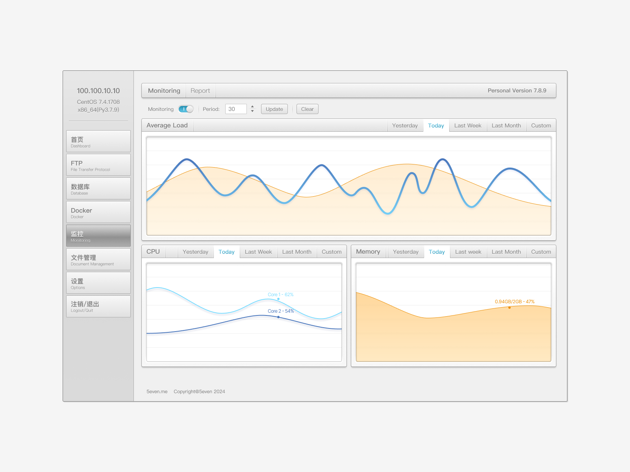This screenshot has width=630, height=472.
Task: Open 文件管理 Document Management
Action: tap(98, 259)
